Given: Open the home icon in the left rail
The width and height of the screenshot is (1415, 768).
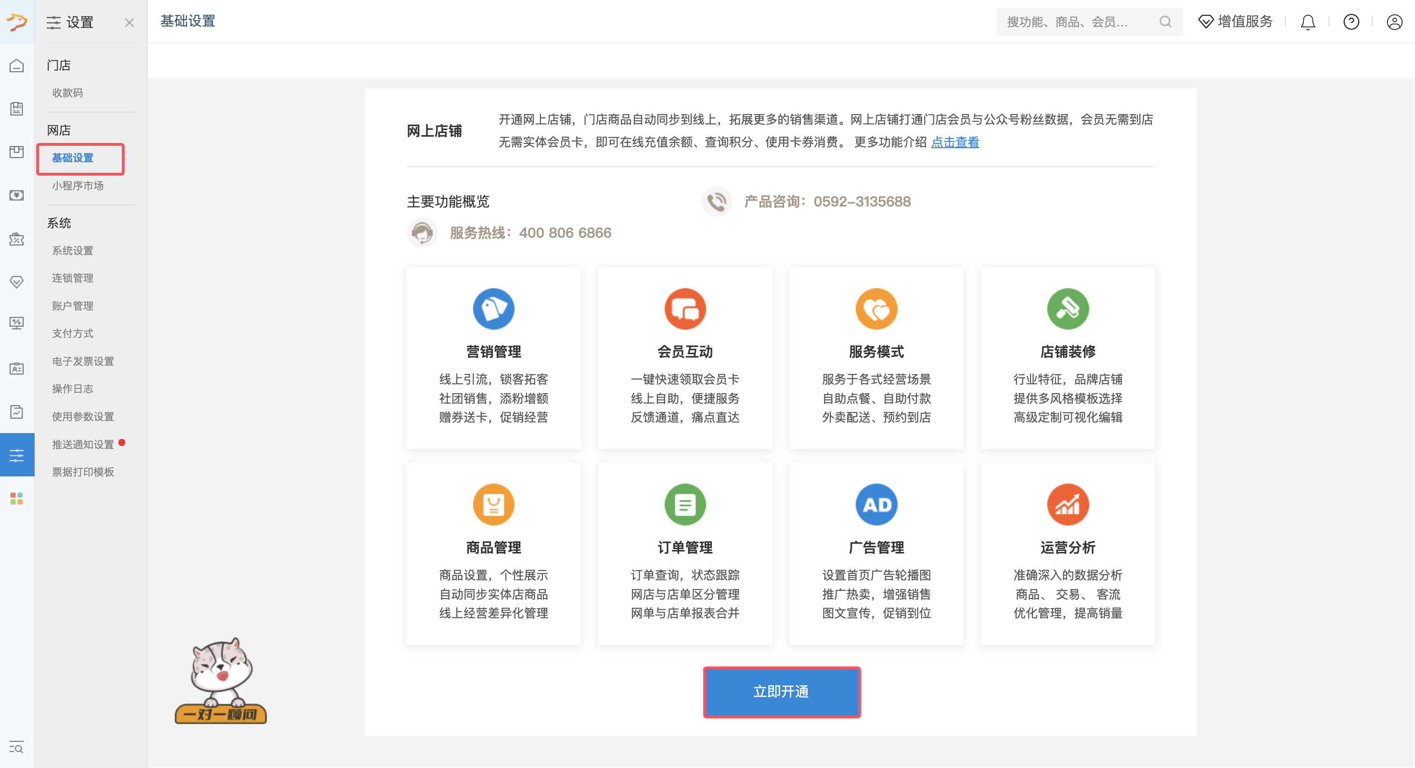Looking at the screenshot, I should point(16,65).
